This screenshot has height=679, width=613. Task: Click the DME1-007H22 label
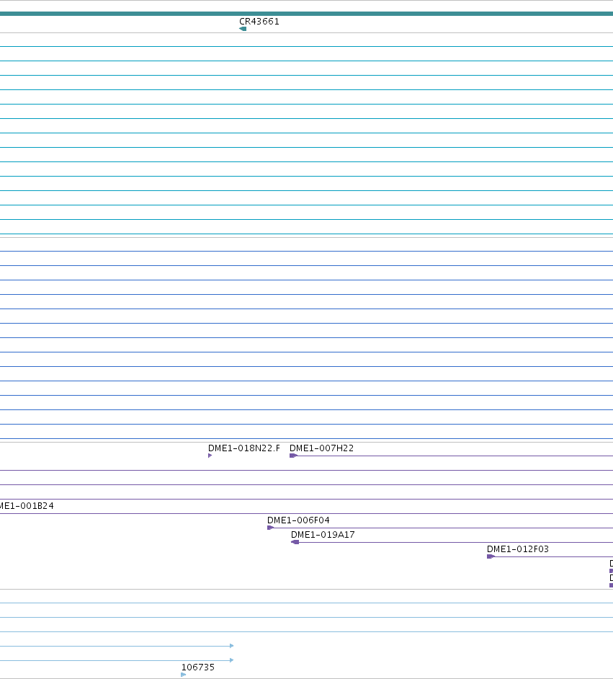pyautogui.click(x=321, y=448)
